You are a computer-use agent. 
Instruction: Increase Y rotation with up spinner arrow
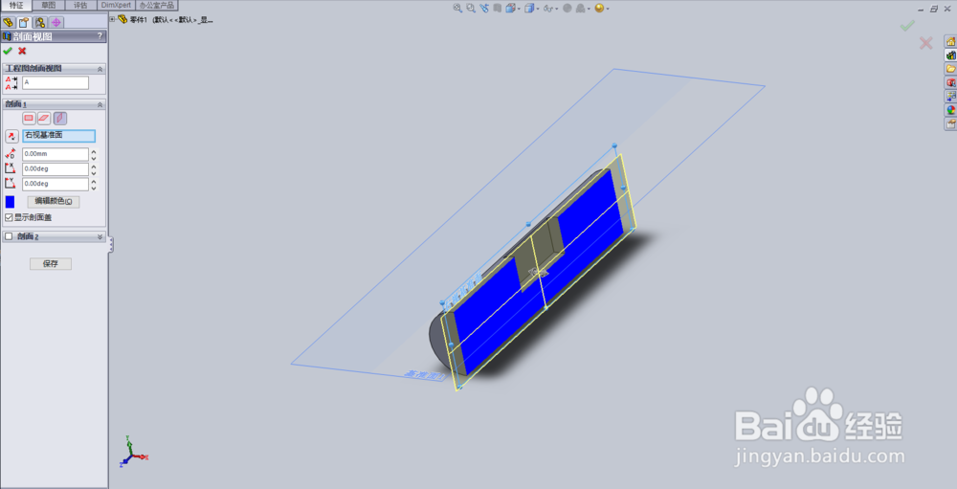click(x=94, y=181)
